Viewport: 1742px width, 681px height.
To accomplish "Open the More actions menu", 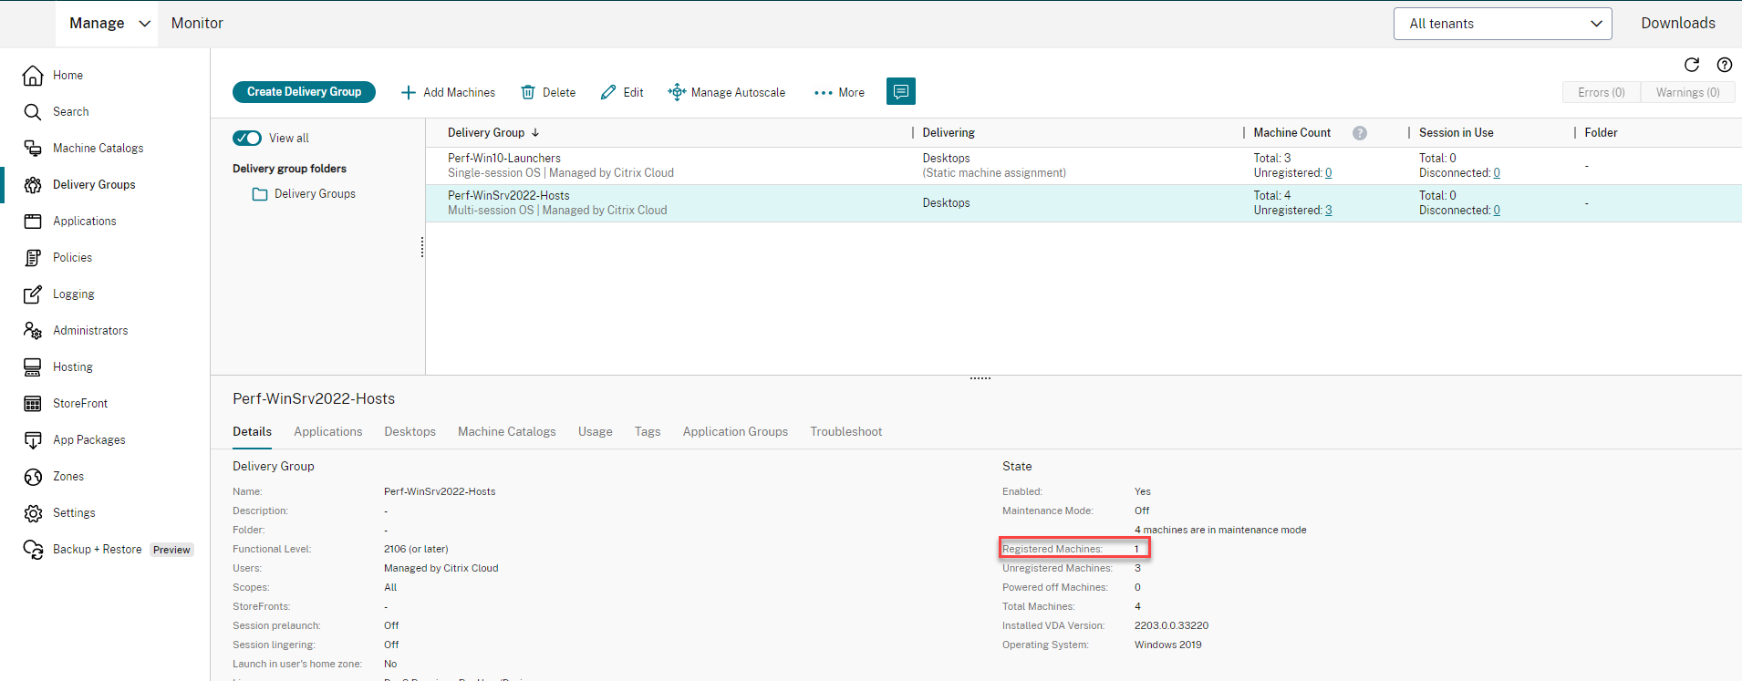I will point(839,92).
